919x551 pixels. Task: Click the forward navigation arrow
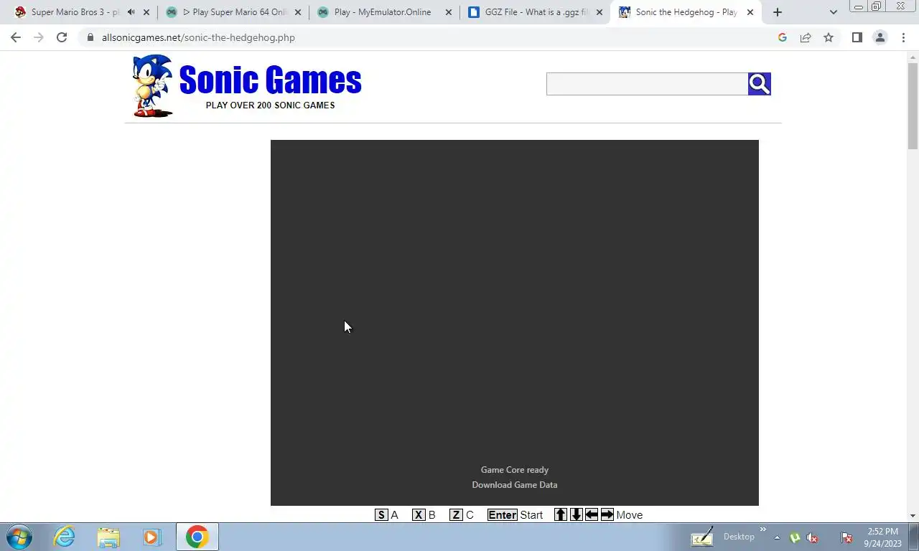39,37
